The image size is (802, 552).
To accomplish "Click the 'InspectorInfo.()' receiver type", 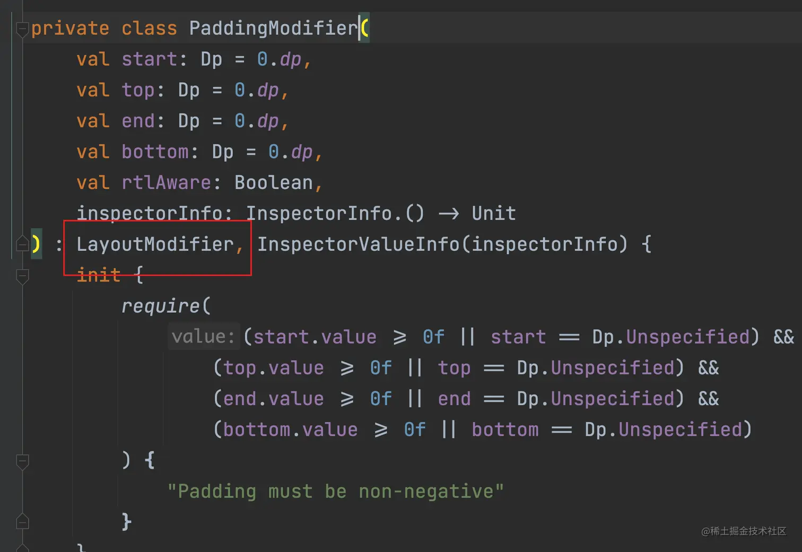I will point(335,213).
